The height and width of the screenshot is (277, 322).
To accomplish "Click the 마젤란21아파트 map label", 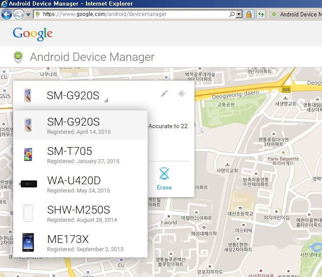I will [x=196, y=218].
